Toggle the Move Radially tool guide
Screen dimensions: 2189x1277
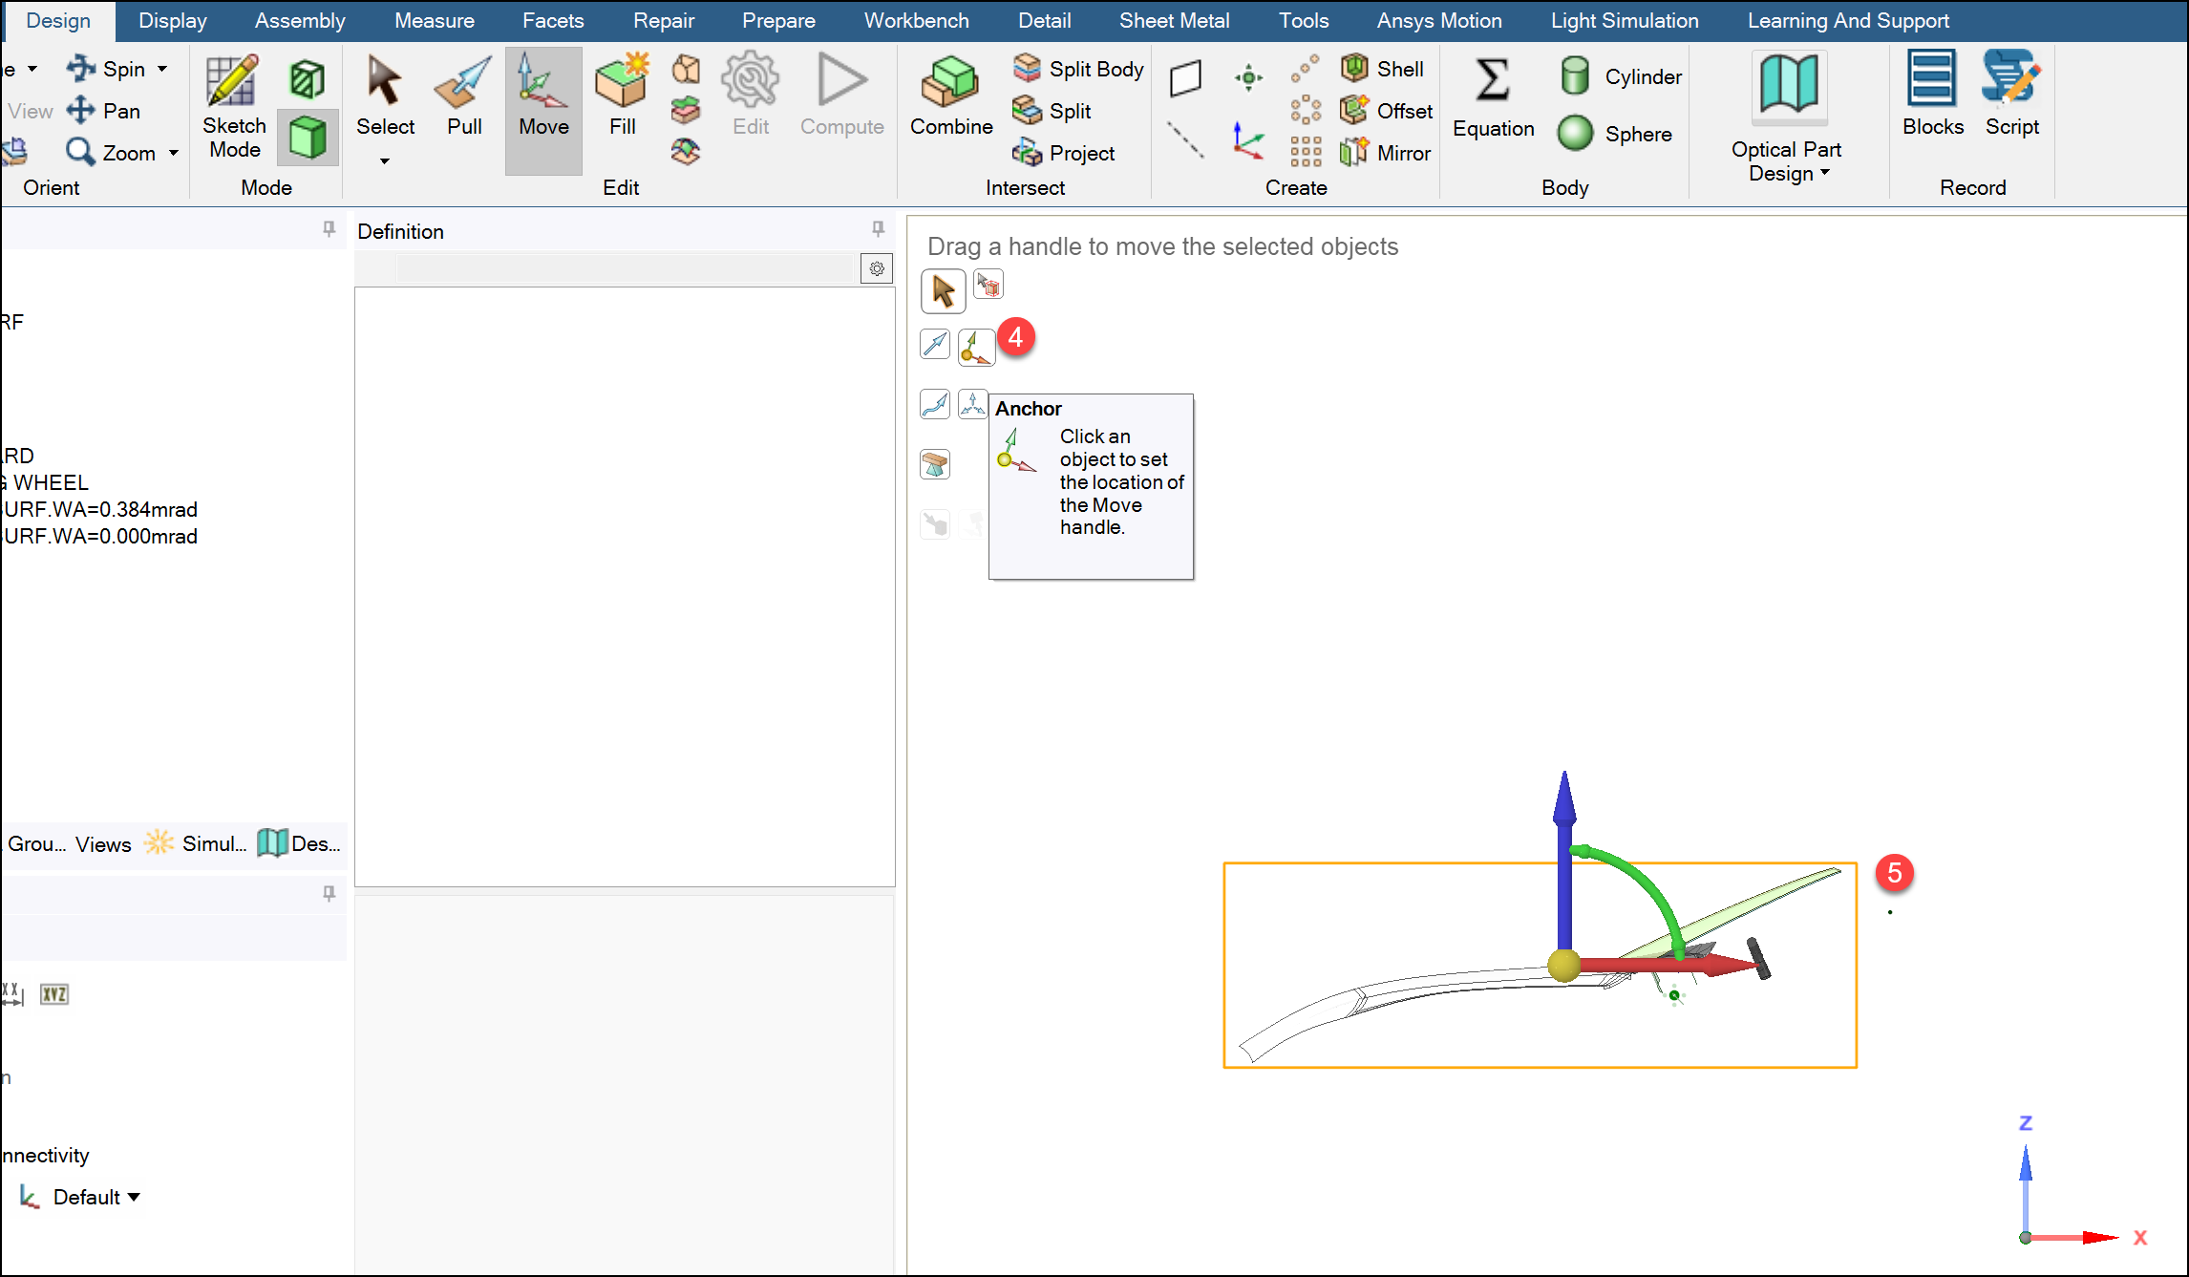tap(973, 404)
